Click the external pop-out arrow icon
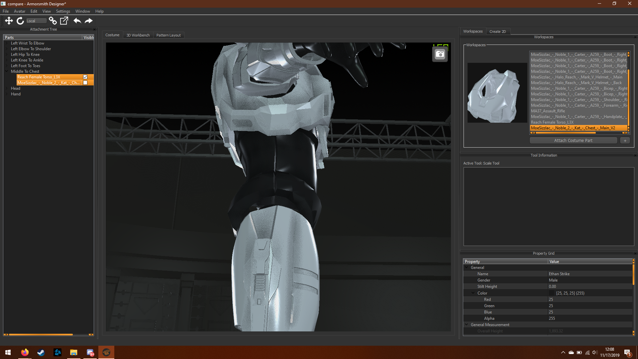 tap(64, 21)
